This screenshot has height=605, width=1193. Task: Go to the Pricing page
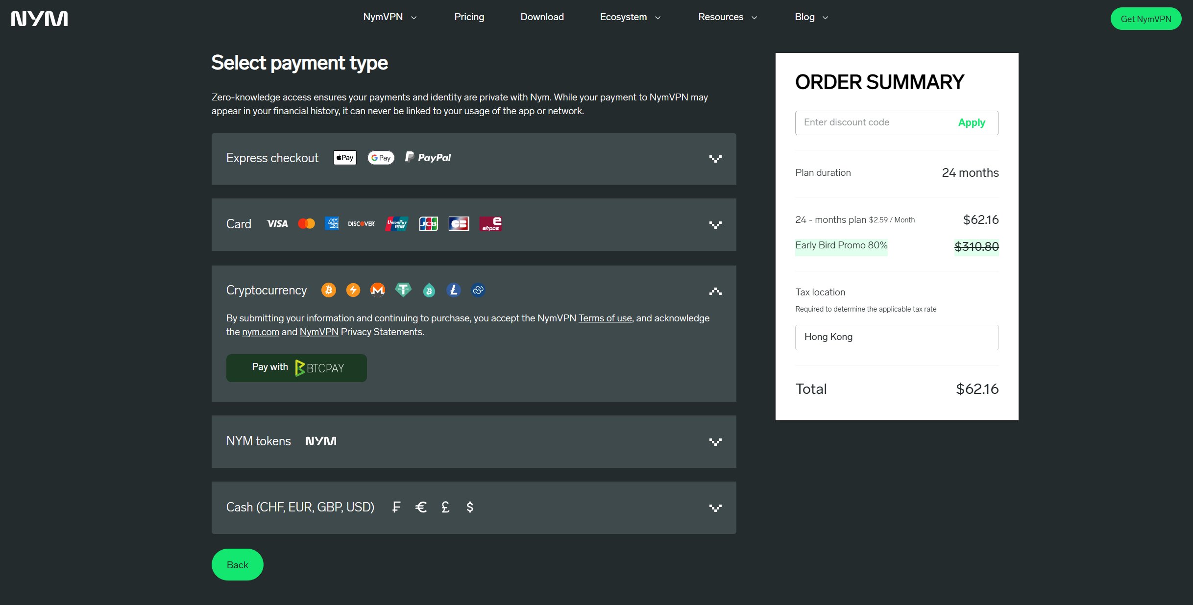469,17
